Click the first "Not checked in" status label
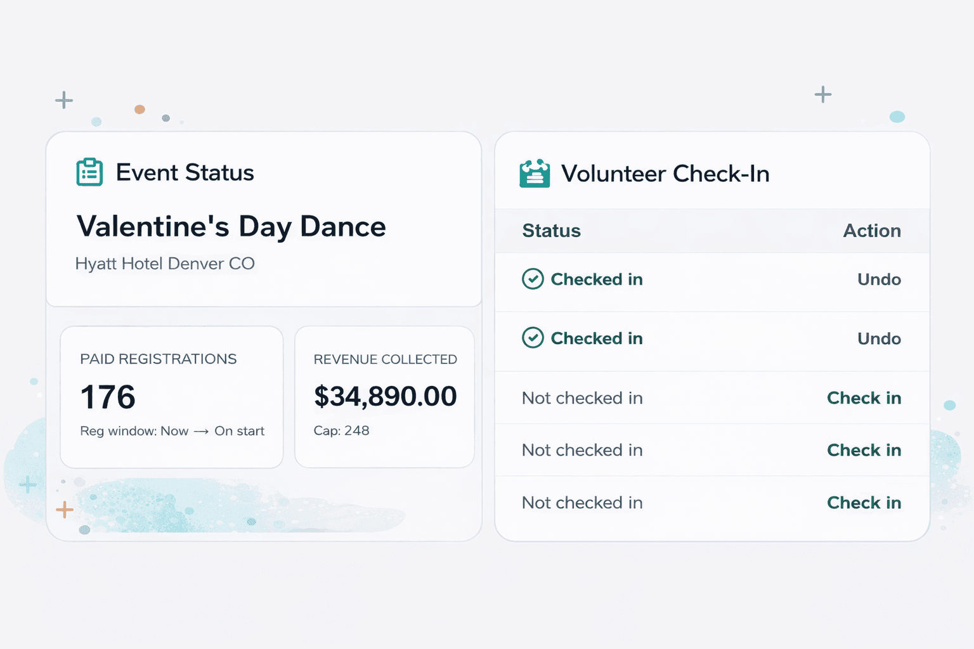 click(582, 398)
